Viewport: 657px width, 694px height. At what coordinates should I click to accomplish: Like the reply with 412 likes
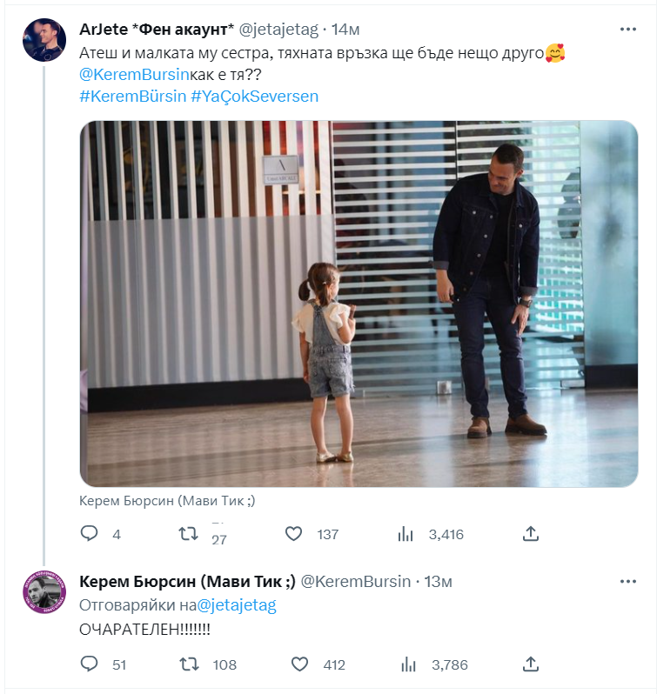tap(299, 664)
